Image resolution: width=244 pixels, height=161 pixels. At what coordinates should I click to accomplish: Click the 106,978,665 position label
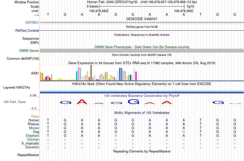183,11
